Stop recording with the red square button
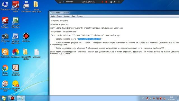179x101 pixels. pyautogui.click(x=106, y=2)
